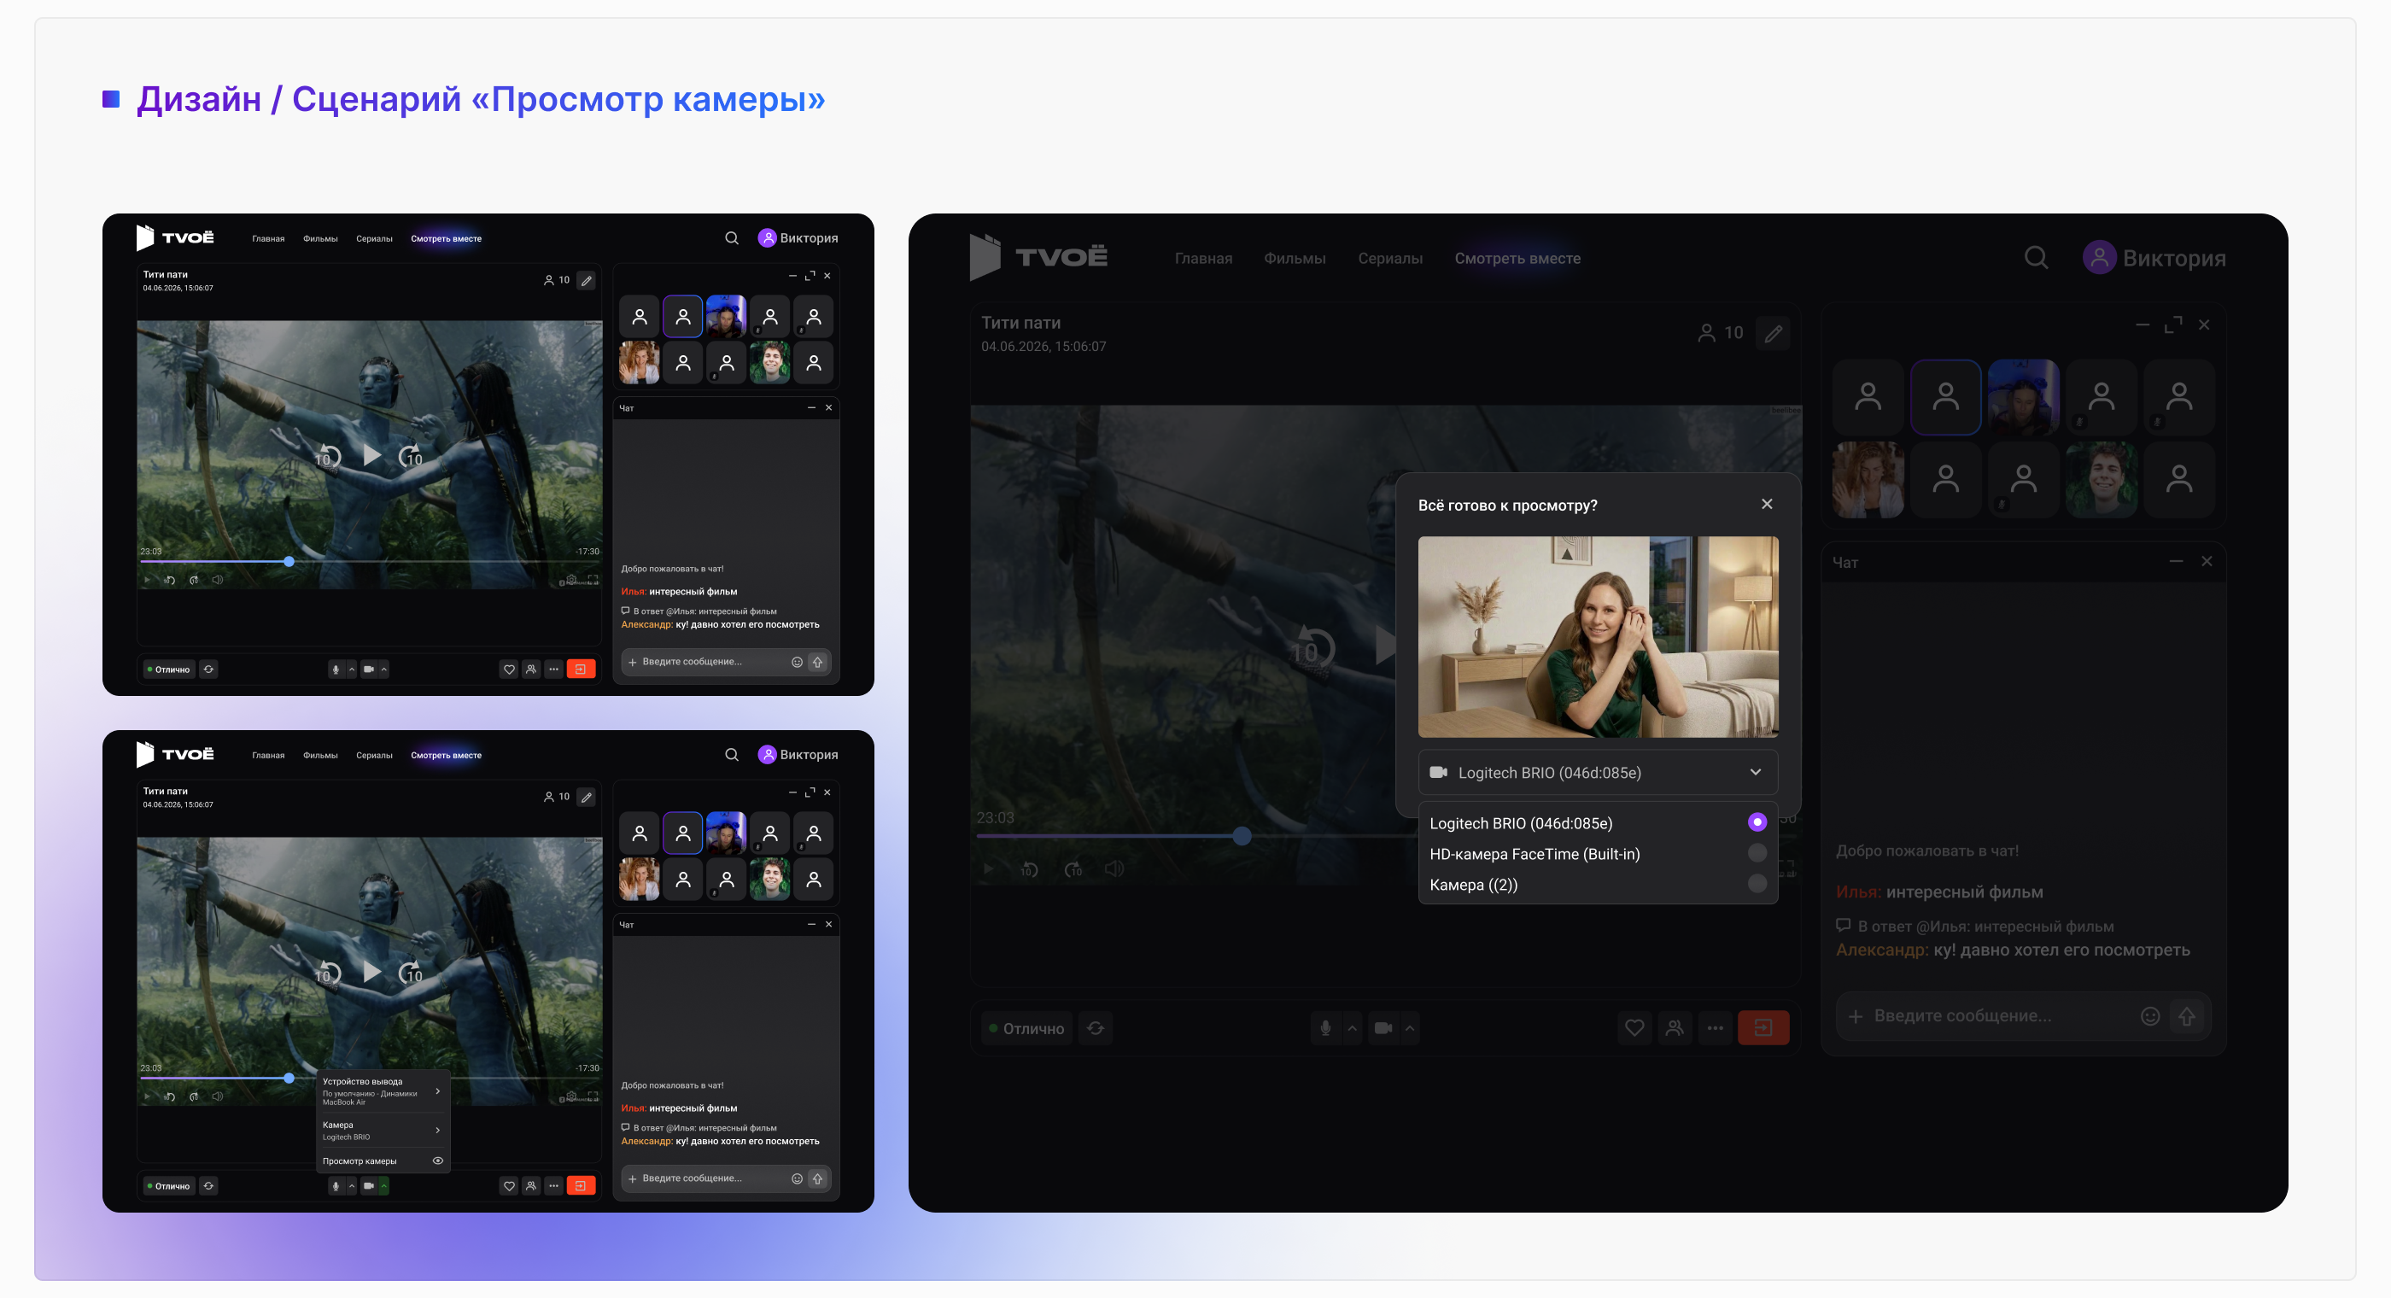Open the three-dots more menu in upper small mockup

tap(553, 669)
